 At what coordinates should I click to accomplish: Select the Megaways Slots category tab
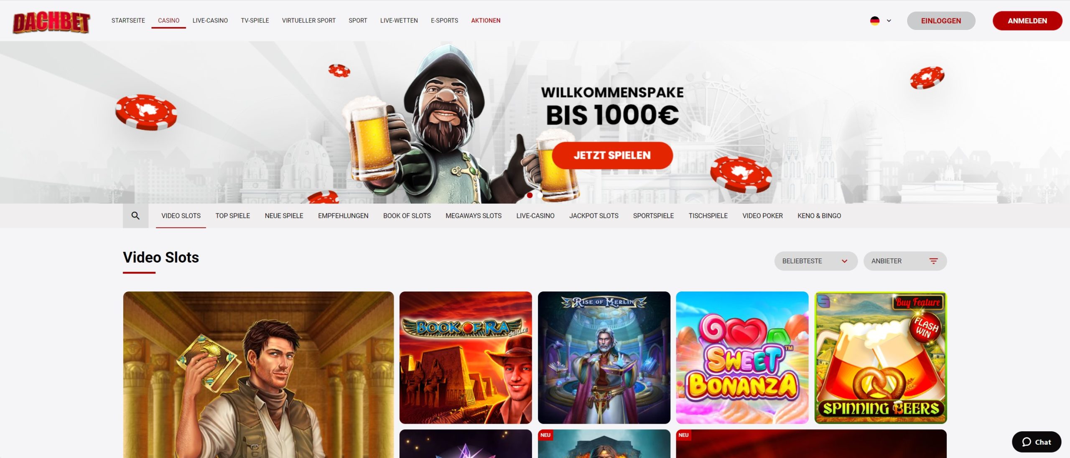(x=474, y=216)
